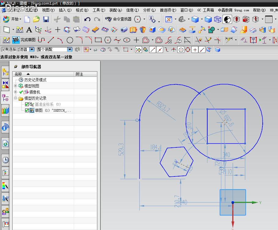Click the New file icon

coord(27,19)
